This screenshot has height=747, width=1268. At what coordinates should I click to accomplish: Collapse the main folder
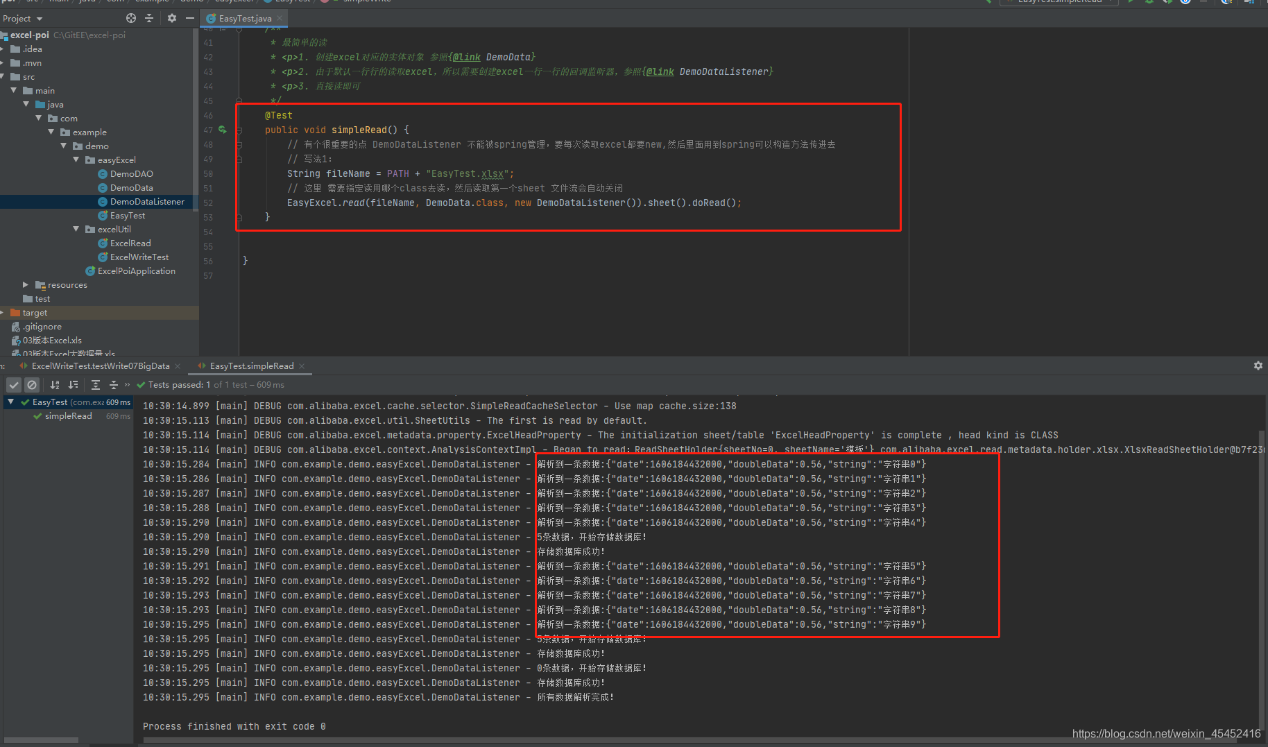point(14,90)
